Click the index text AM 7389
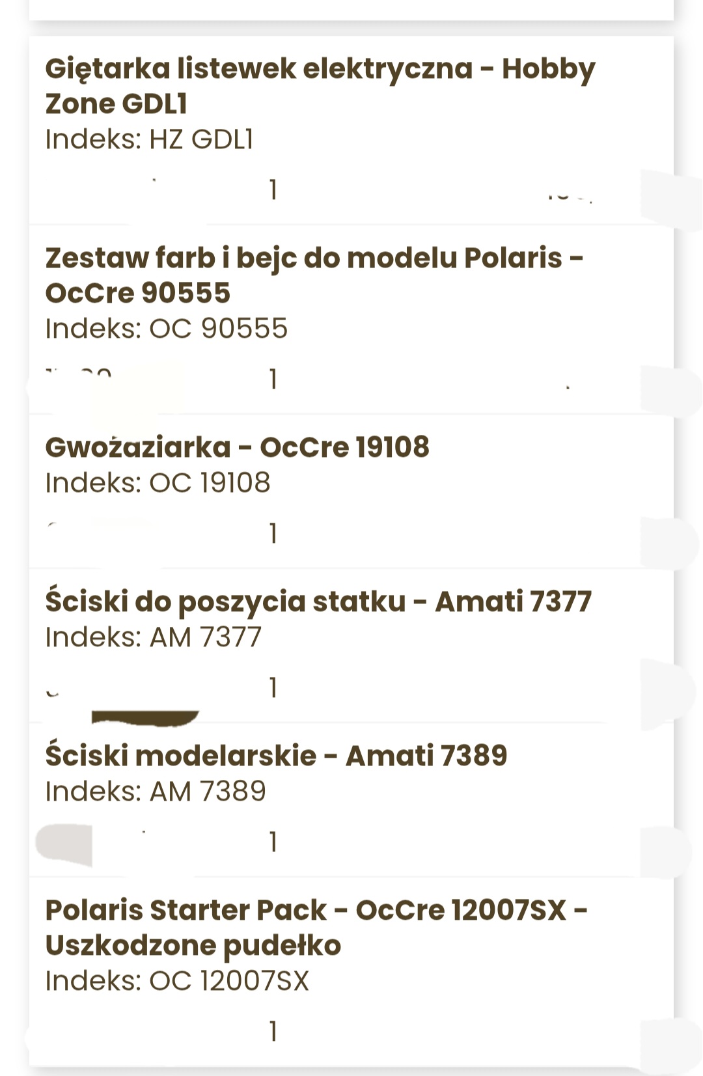This screenshot has height=1076, width=703. [156, 792]
